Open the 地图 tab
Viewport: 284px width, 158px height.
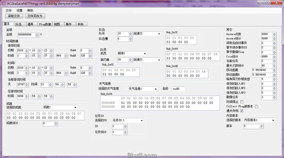pos(57,24)
